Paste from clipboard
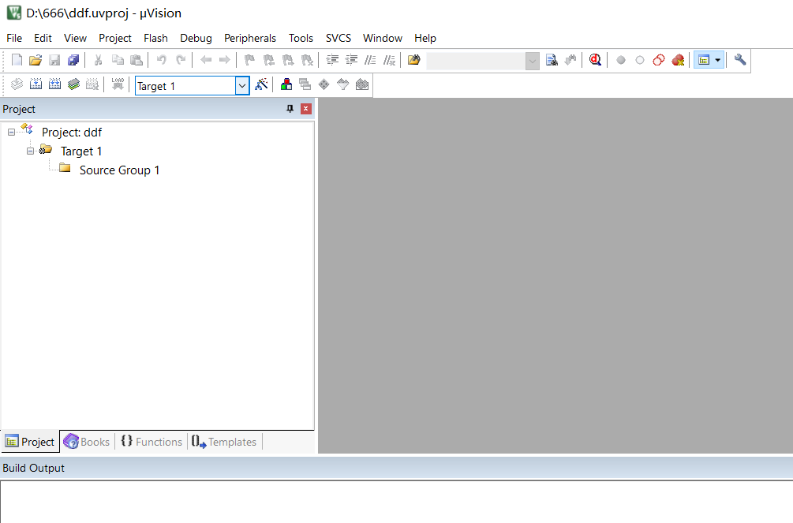The width and height of the screenshot is (793, 523). pyautogui.click(x=137, y=60)
